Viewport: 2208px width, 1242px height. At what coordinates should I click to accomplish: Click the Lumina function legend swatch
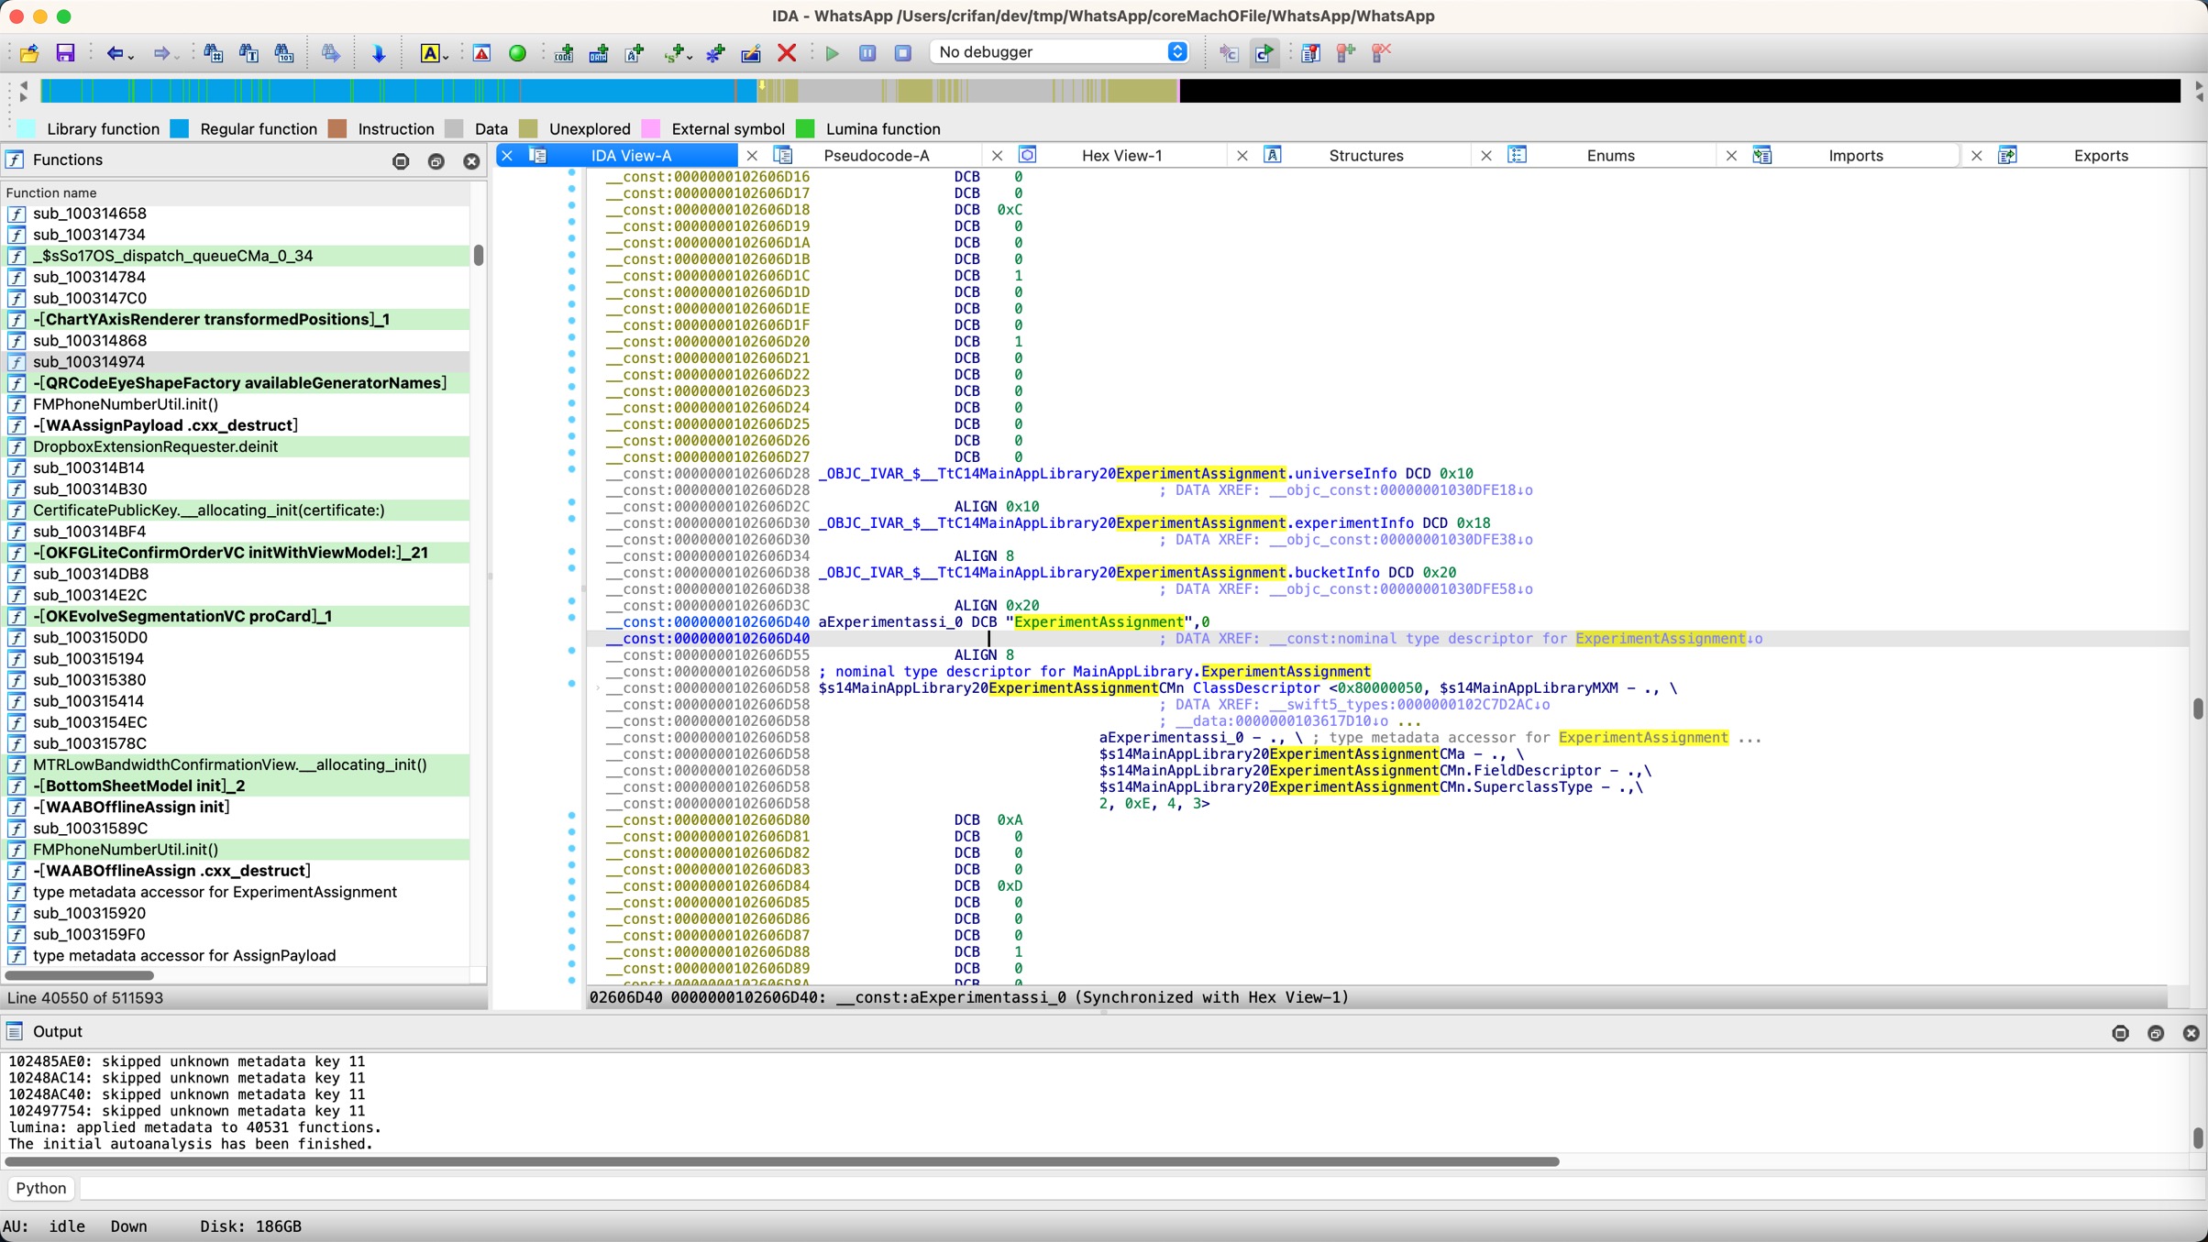[x=805, y=129]
